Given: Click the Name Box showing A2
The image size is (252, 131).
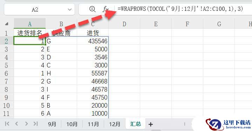Looking at the screenshot, I should [x=35, y=10].
